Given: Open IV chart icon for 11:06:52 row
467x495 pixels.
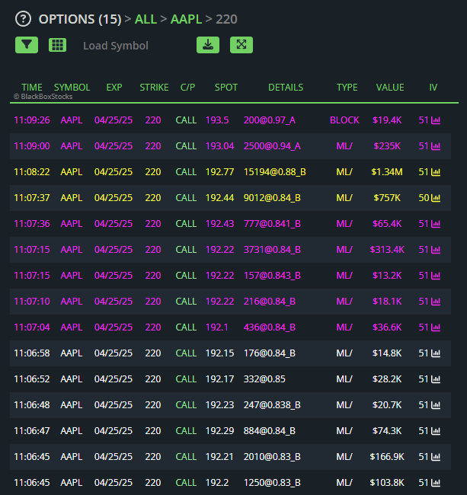Looking at the screenshot, I should coord(436,379).
